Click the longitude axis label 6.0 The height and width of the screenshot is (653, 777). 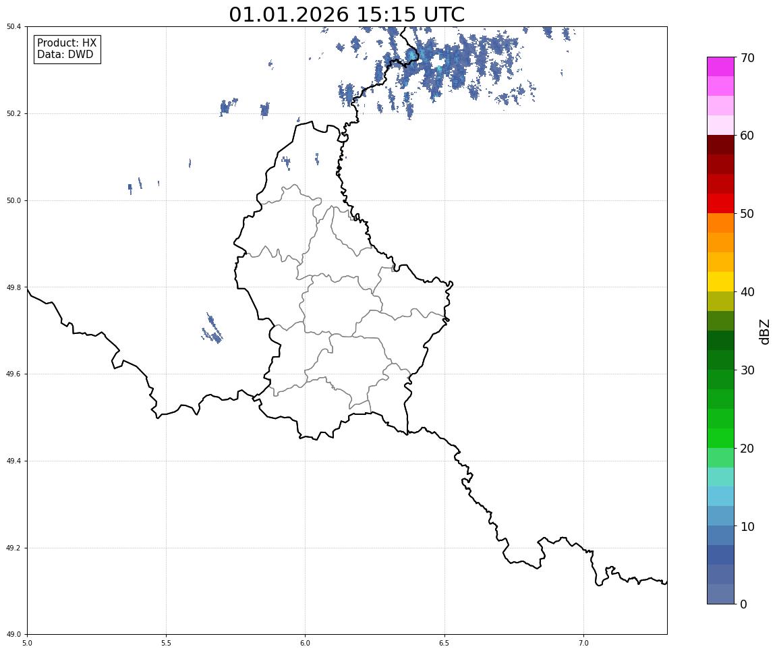coord(306,643)
